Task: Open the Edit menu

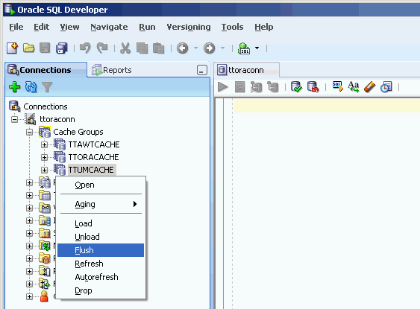Action: tap(41, 27)
